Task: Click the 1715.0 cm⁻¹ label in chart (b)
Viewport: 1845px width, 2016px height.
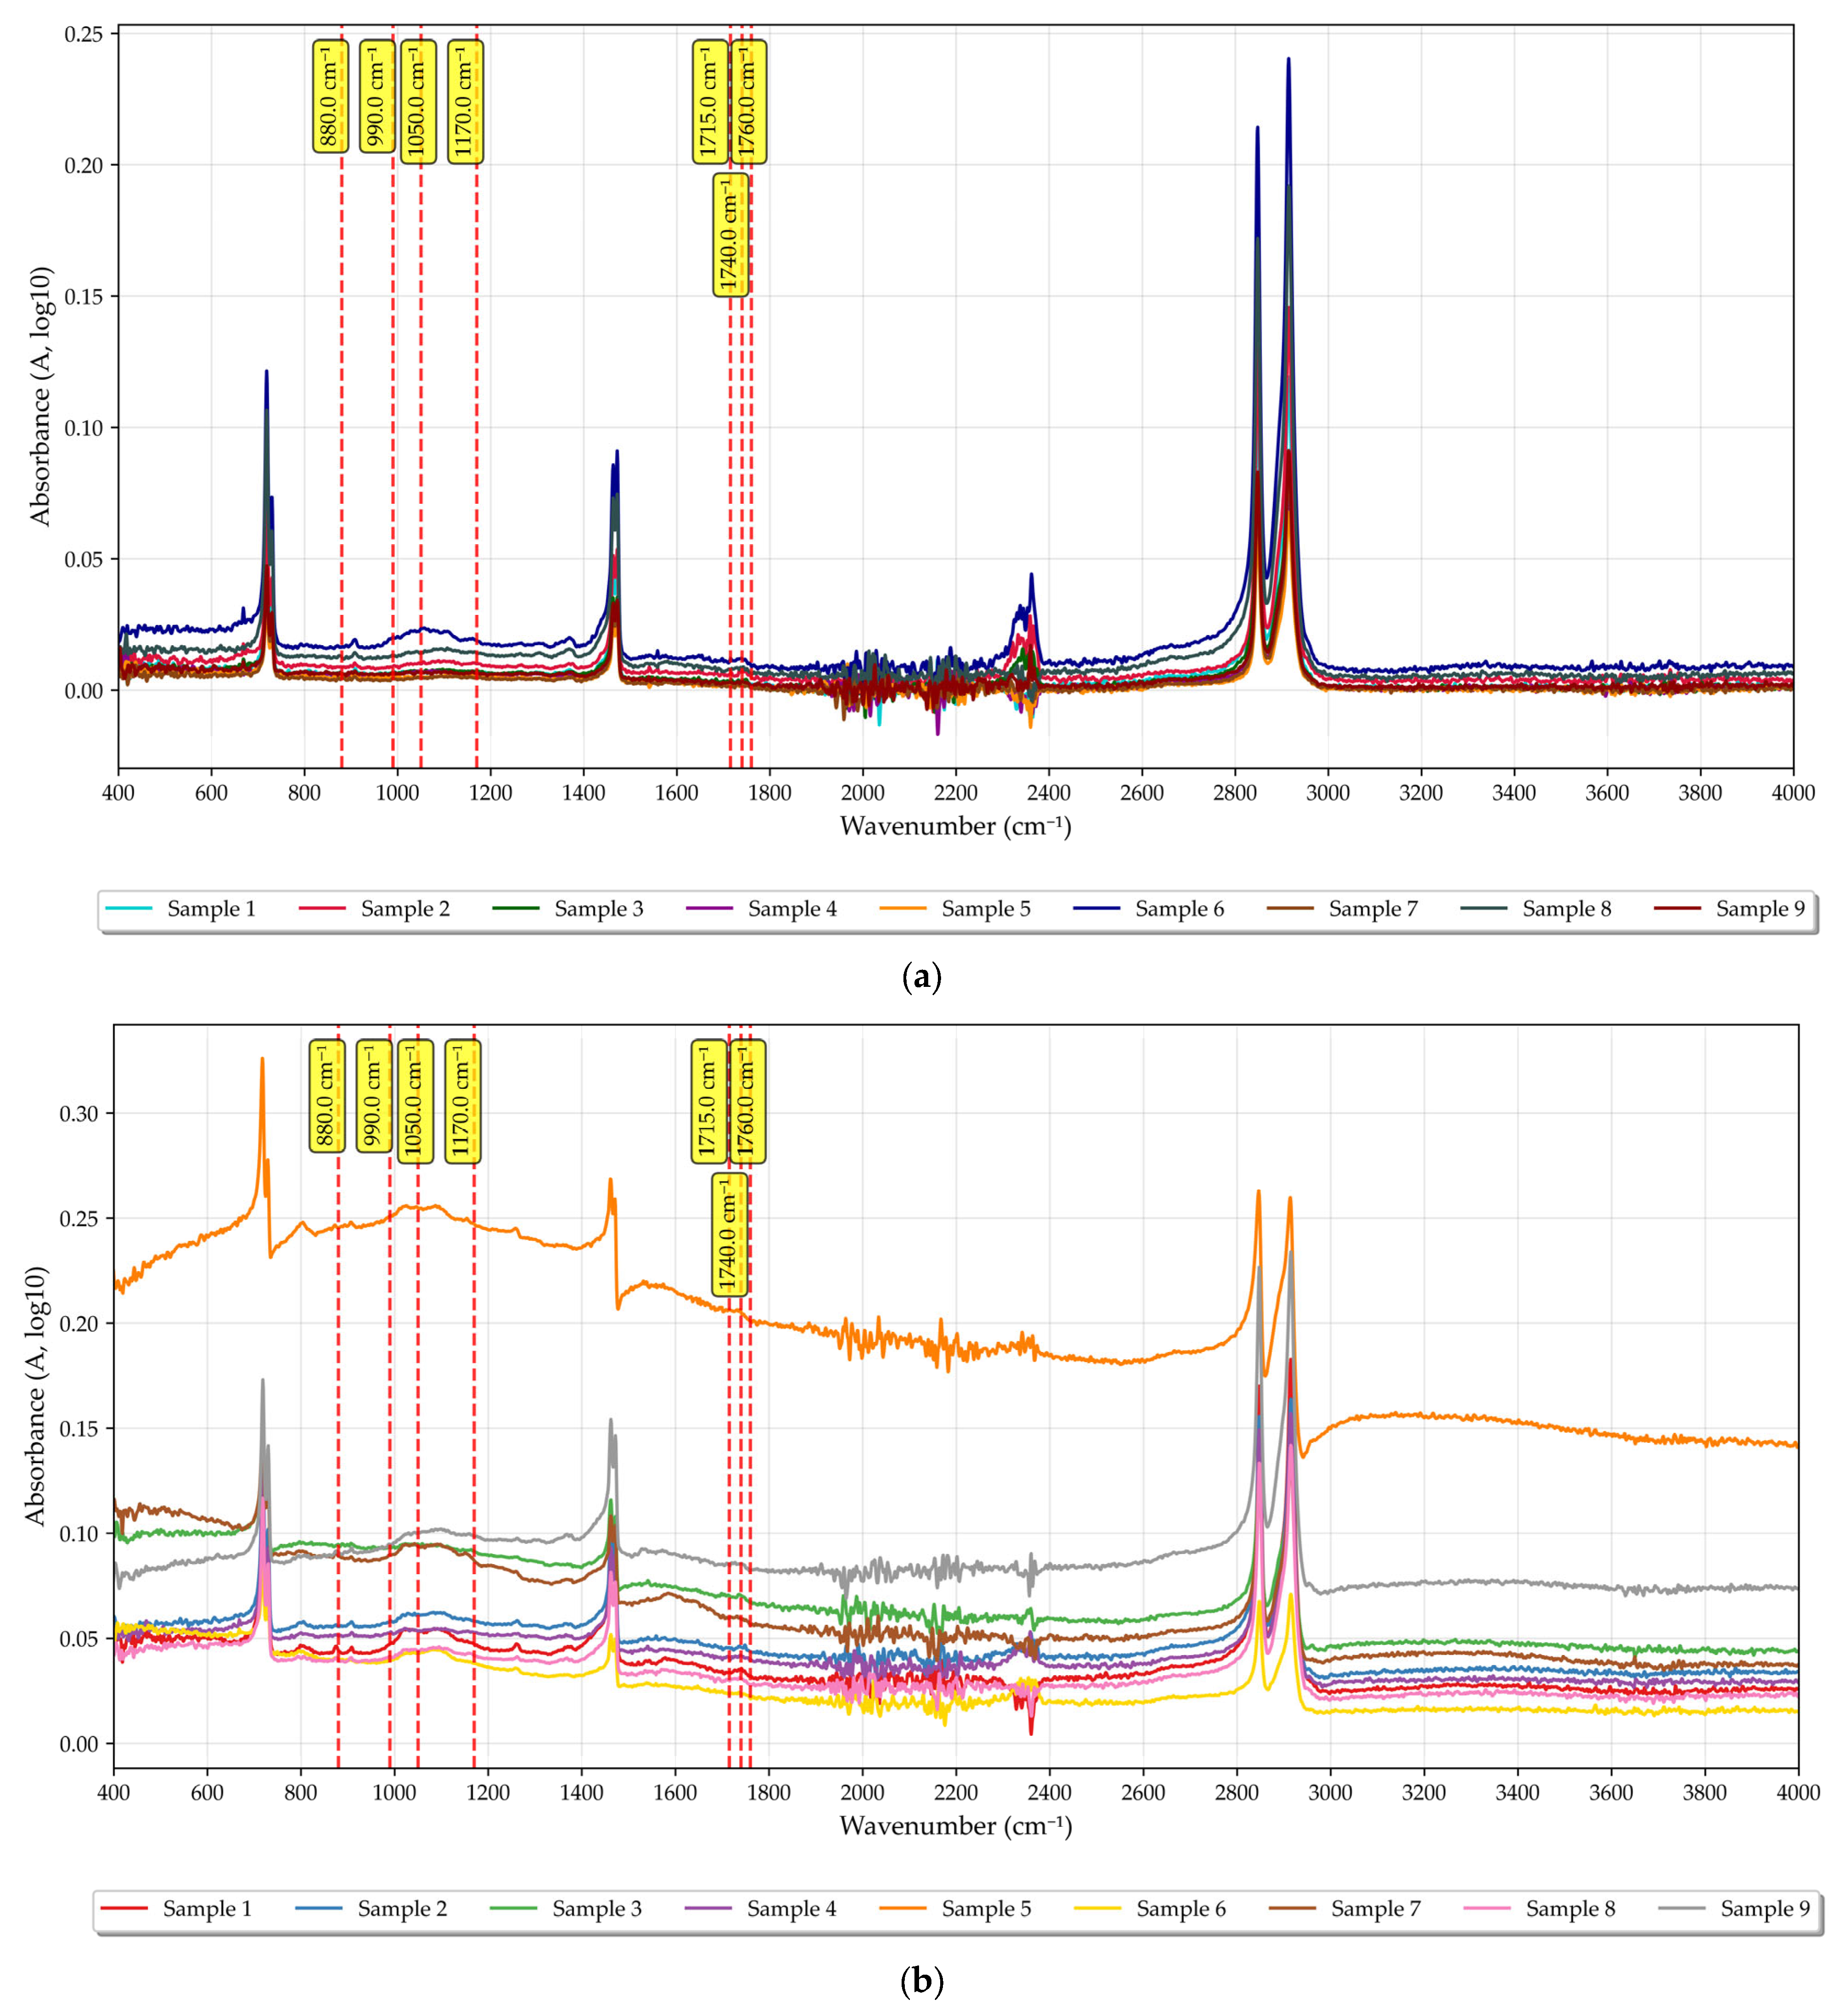Action: (x=709, y=1101)
